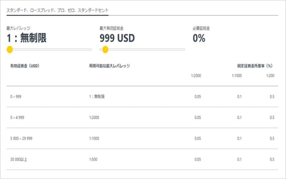Viewport: 286px width, 179px height.
Task: Click the 1 : 無制限 leverage heading
Action: [27, 38]
